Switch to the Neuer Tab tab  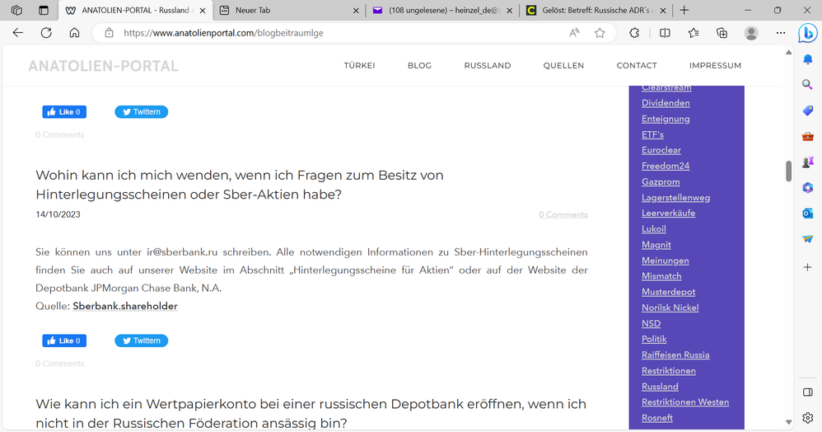(289, 10)
